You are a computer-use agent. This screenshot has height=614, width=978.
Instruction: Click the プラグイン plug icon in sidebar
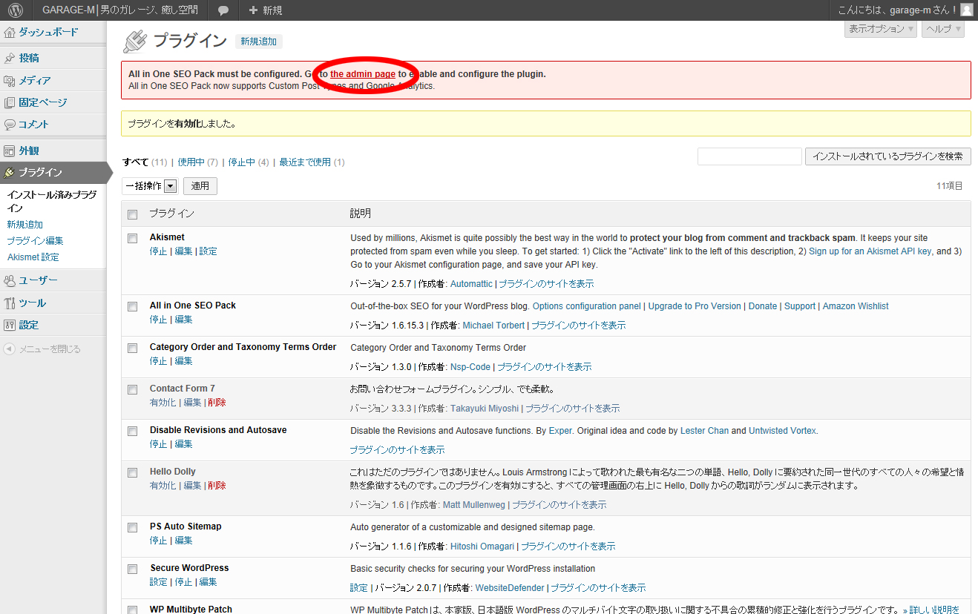tap(10, 173)
